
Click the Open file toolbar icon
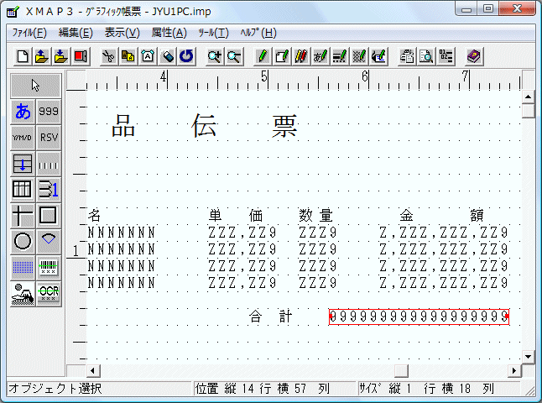click(42, 56)
